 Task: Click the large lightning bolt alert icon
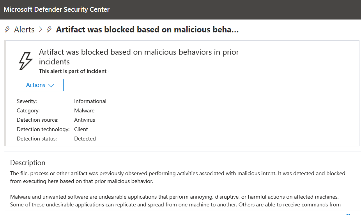pos(26,61)
